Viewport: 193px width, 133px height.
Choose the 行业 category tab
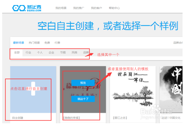pyautogui.click(x=28, y=53)
